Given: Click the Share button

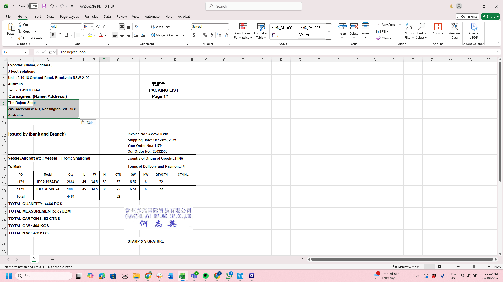Looking at the screenshot, I should point(490,16).
